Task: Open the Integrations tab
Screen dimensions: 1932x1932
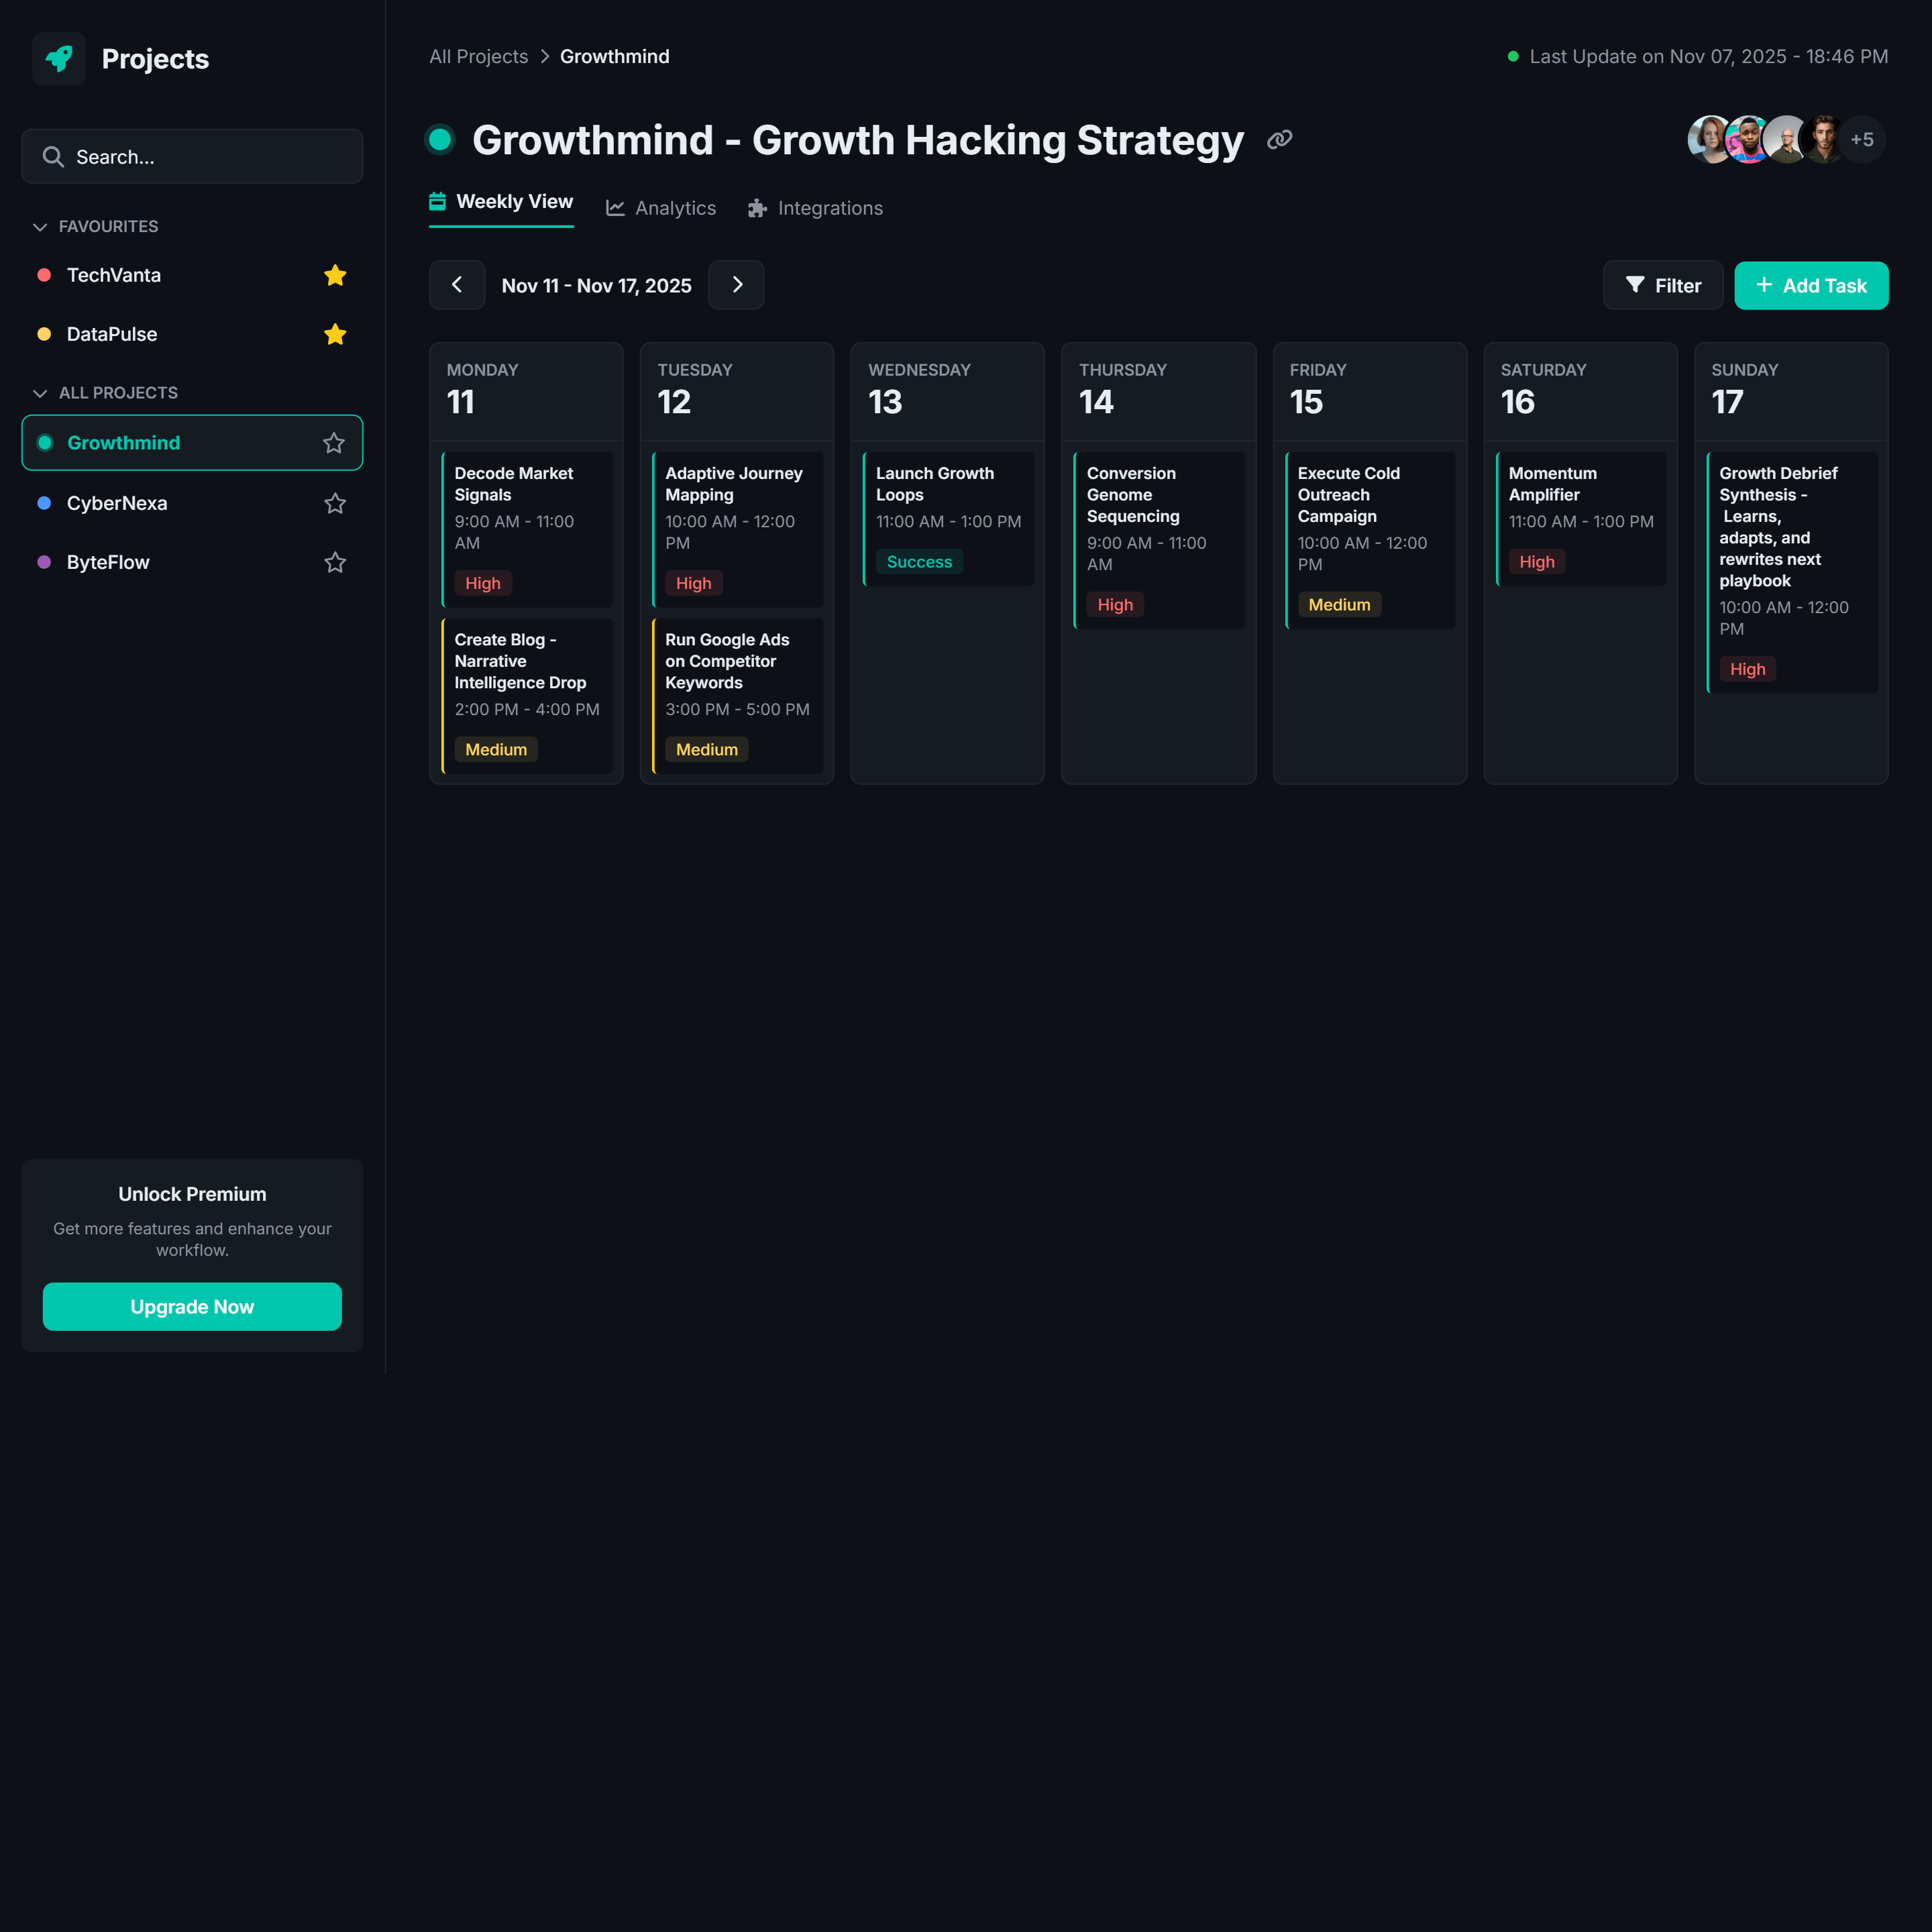Action: [x=815, y=208]
